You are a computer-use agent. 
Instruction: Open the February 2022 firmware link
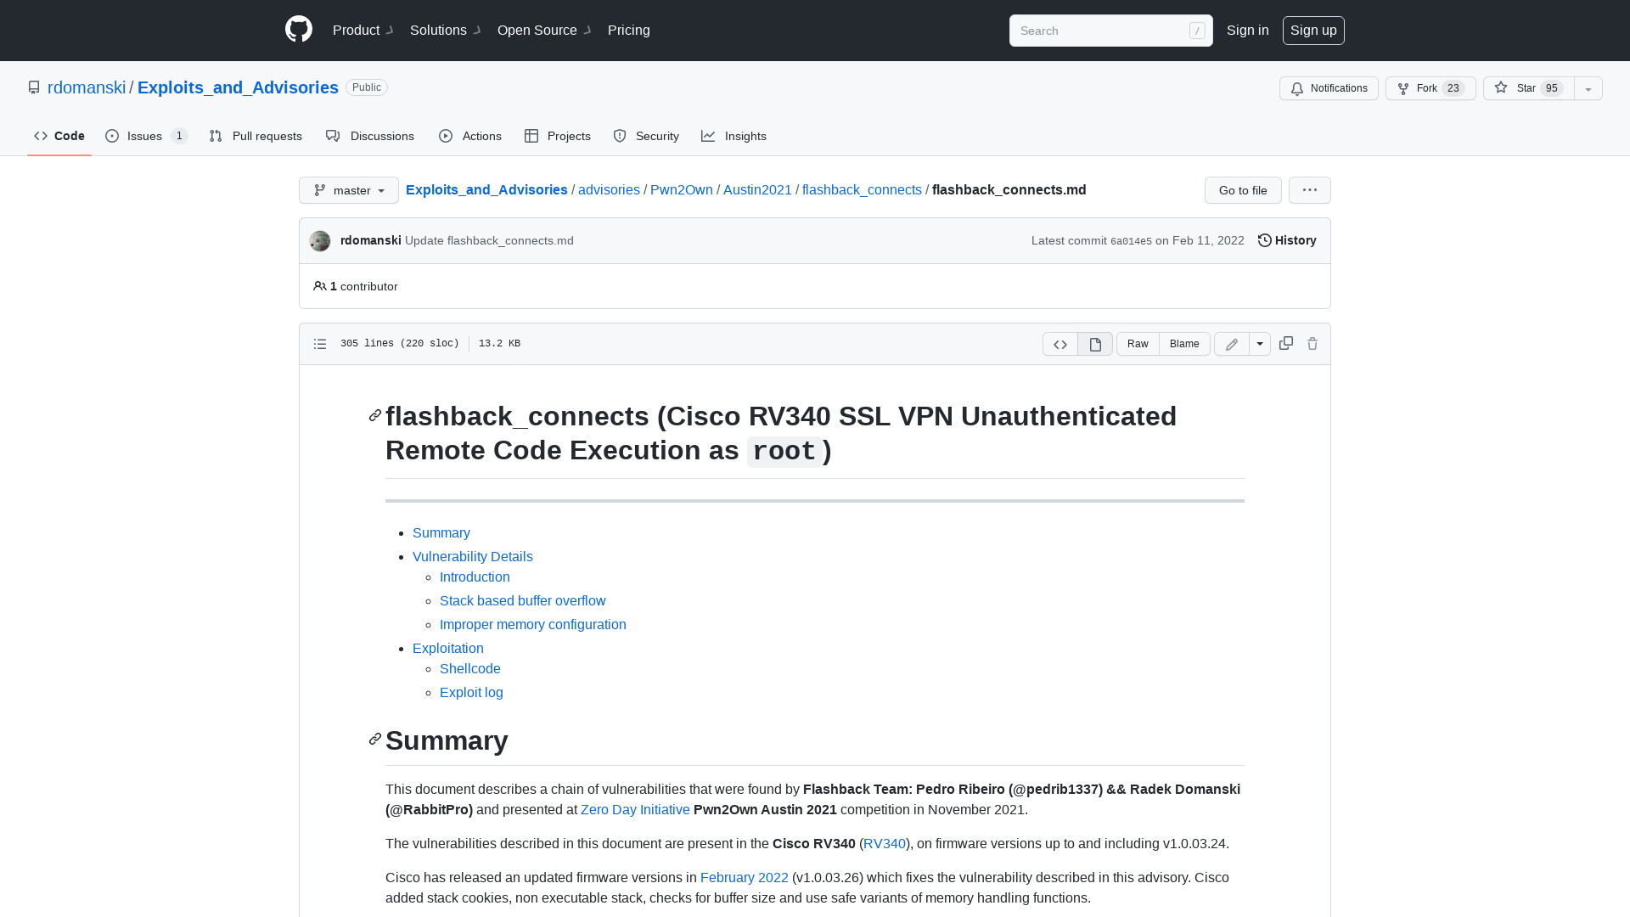point(745,878)
